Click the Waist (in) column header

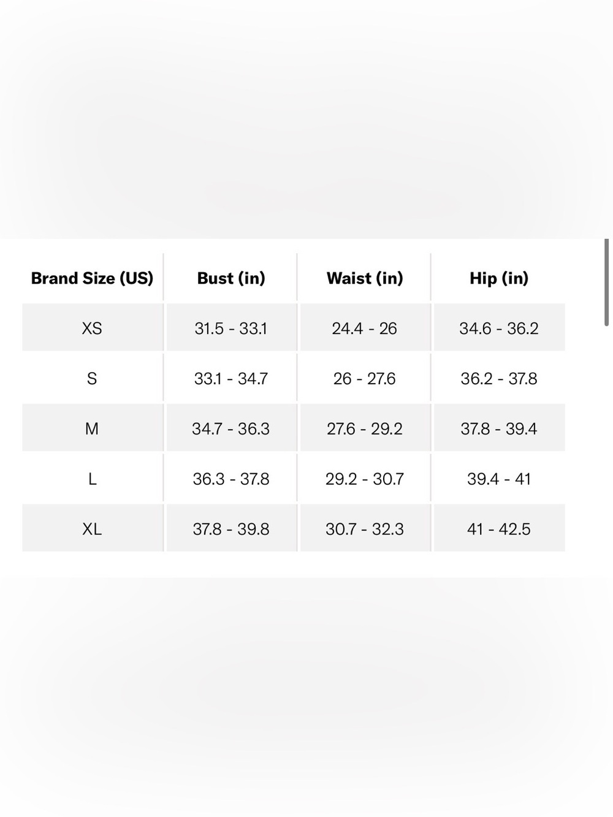pyautogui.click(x=365, y=278)
